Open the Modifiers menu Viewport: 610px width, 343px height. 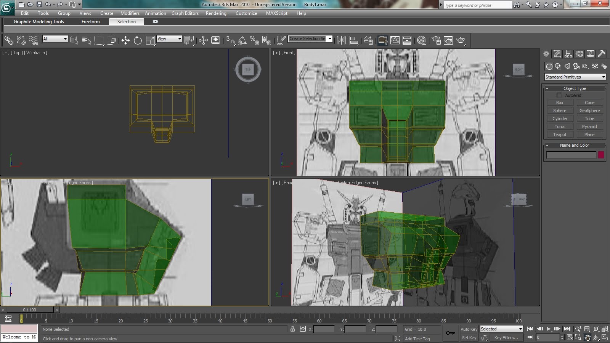coord(130,13)
